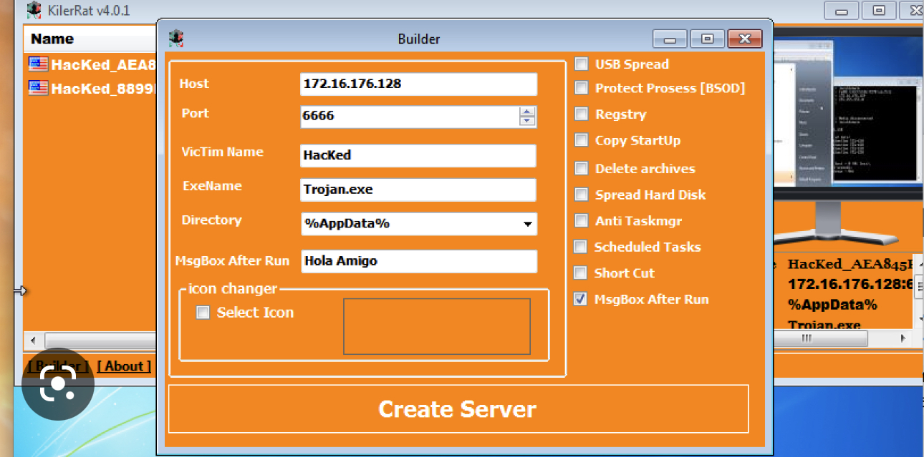Viewport: 924px width, 475px height.
Task: Open the Directory %AppData% dropdown
Action: point(528,224)
